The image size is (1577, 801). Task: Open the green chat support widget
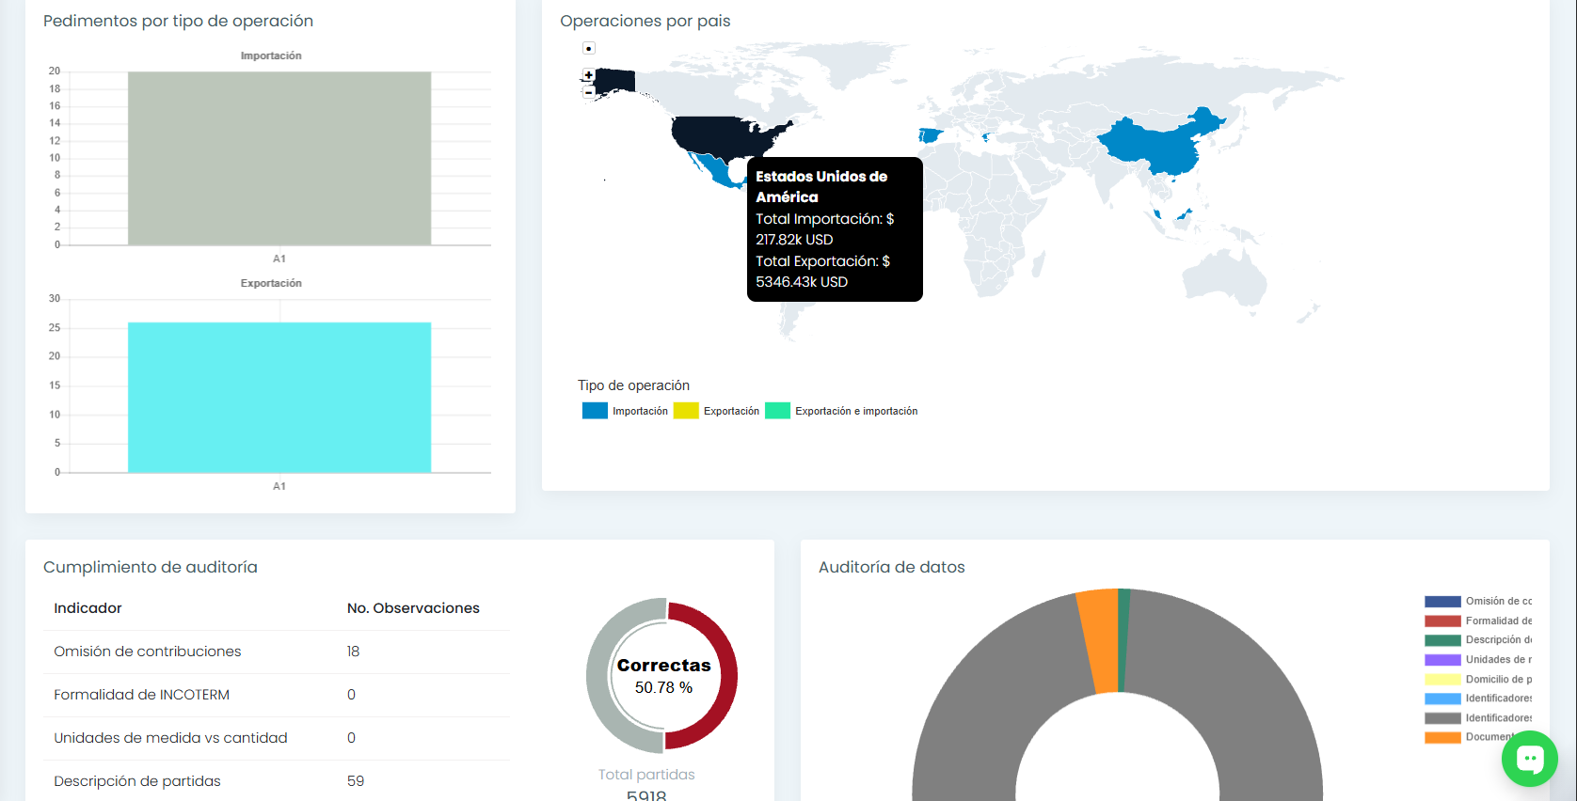point(1529,759)
